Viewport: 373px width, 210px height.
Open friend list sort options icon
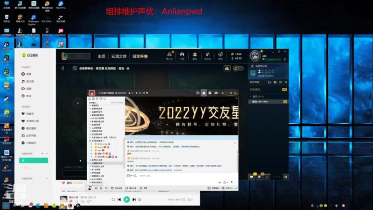tap(281, 82)
